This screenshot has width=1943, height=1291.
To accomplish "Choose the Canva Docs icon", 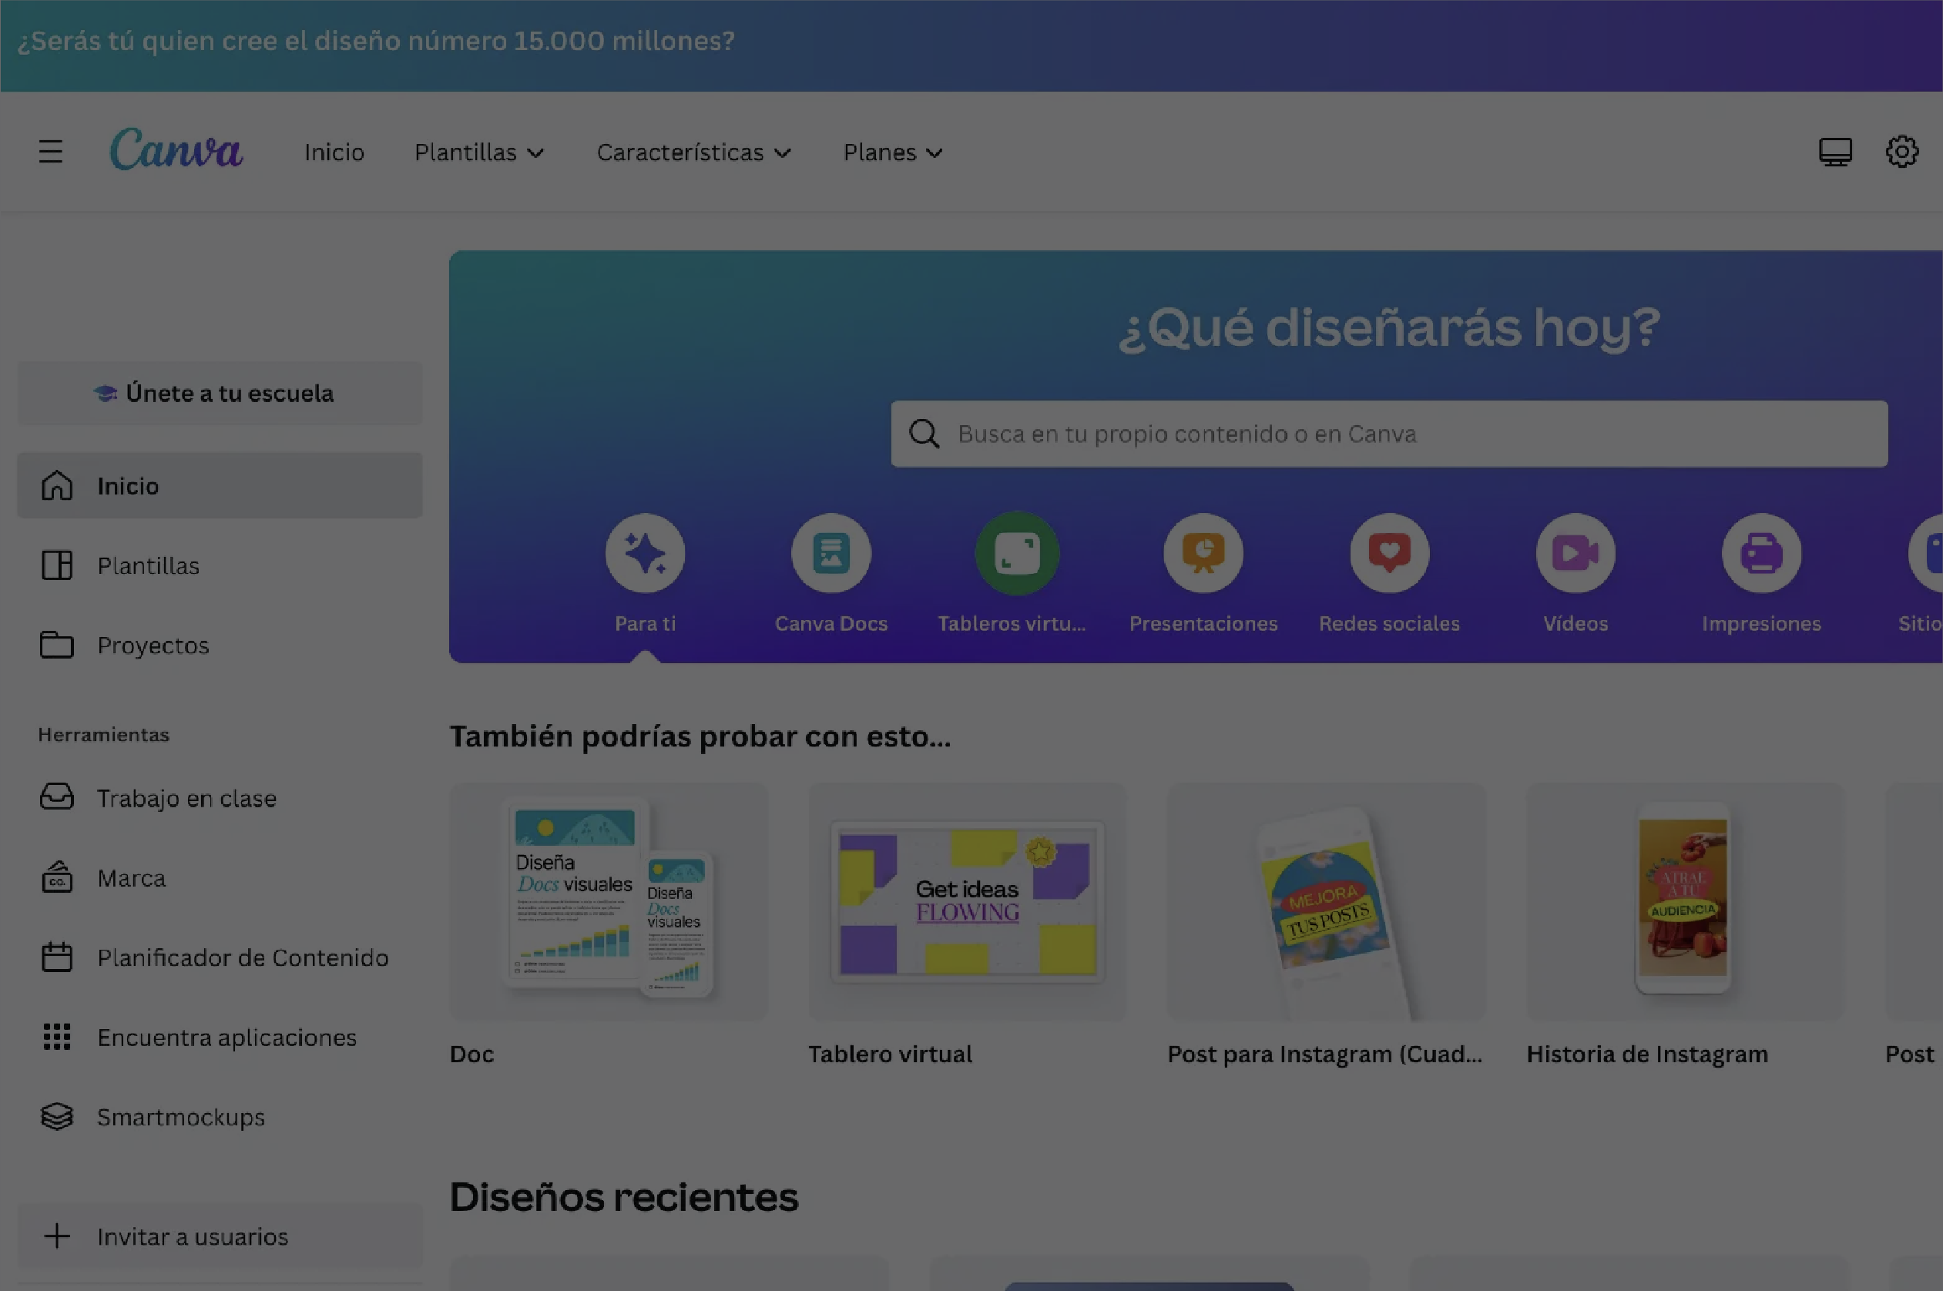I will coord(831,553).
